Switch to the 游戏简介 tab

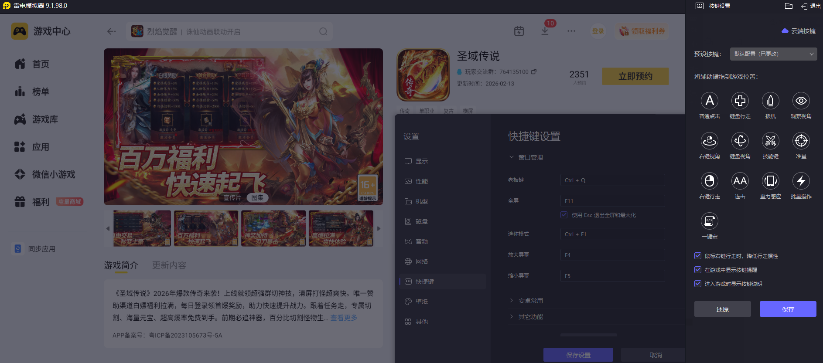(121, 265)
